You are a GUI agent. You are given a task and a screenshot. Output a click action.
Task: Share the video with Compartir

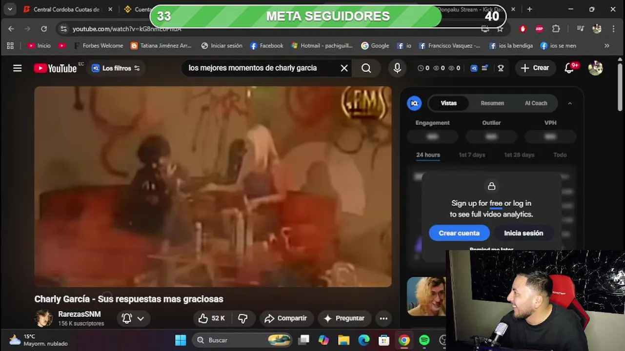286,318
